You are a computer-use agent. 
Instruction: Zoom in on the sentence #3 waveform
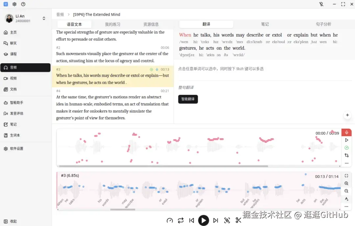(346, 183)
